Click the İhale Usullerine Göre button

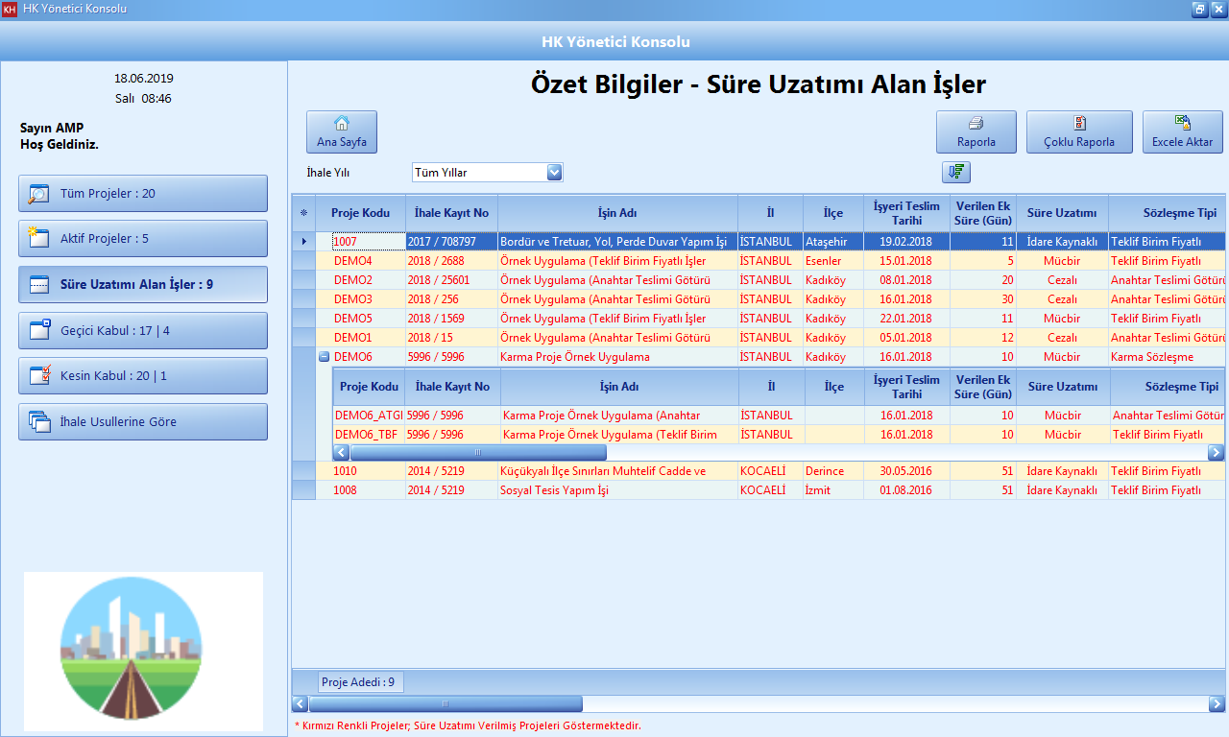point(142,421)
